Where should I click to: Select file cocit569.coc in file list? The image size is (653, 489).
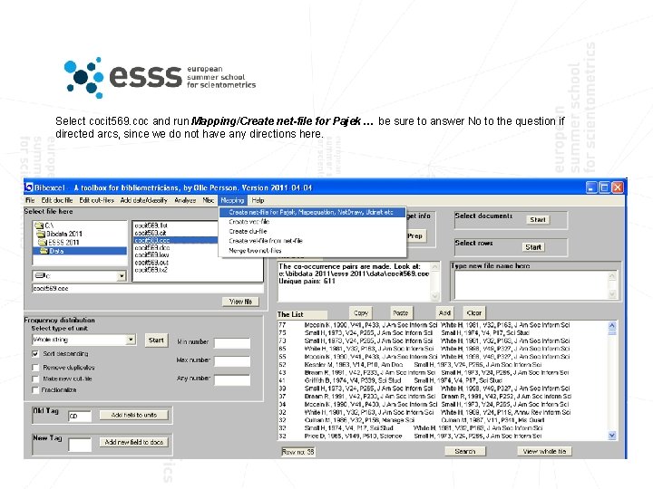click(176, 240)
